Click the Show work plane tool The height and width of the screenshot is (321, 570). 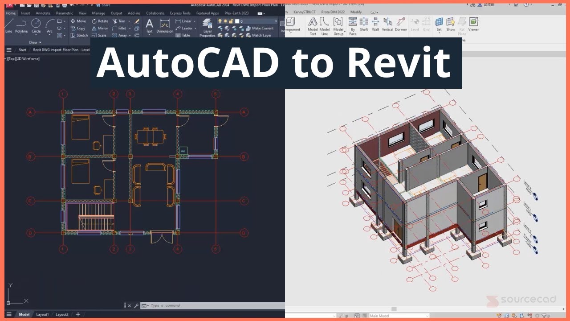(451, 25)
